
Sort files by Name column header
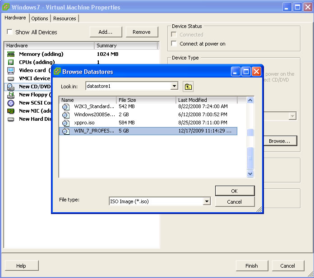[x=88, y=100]
